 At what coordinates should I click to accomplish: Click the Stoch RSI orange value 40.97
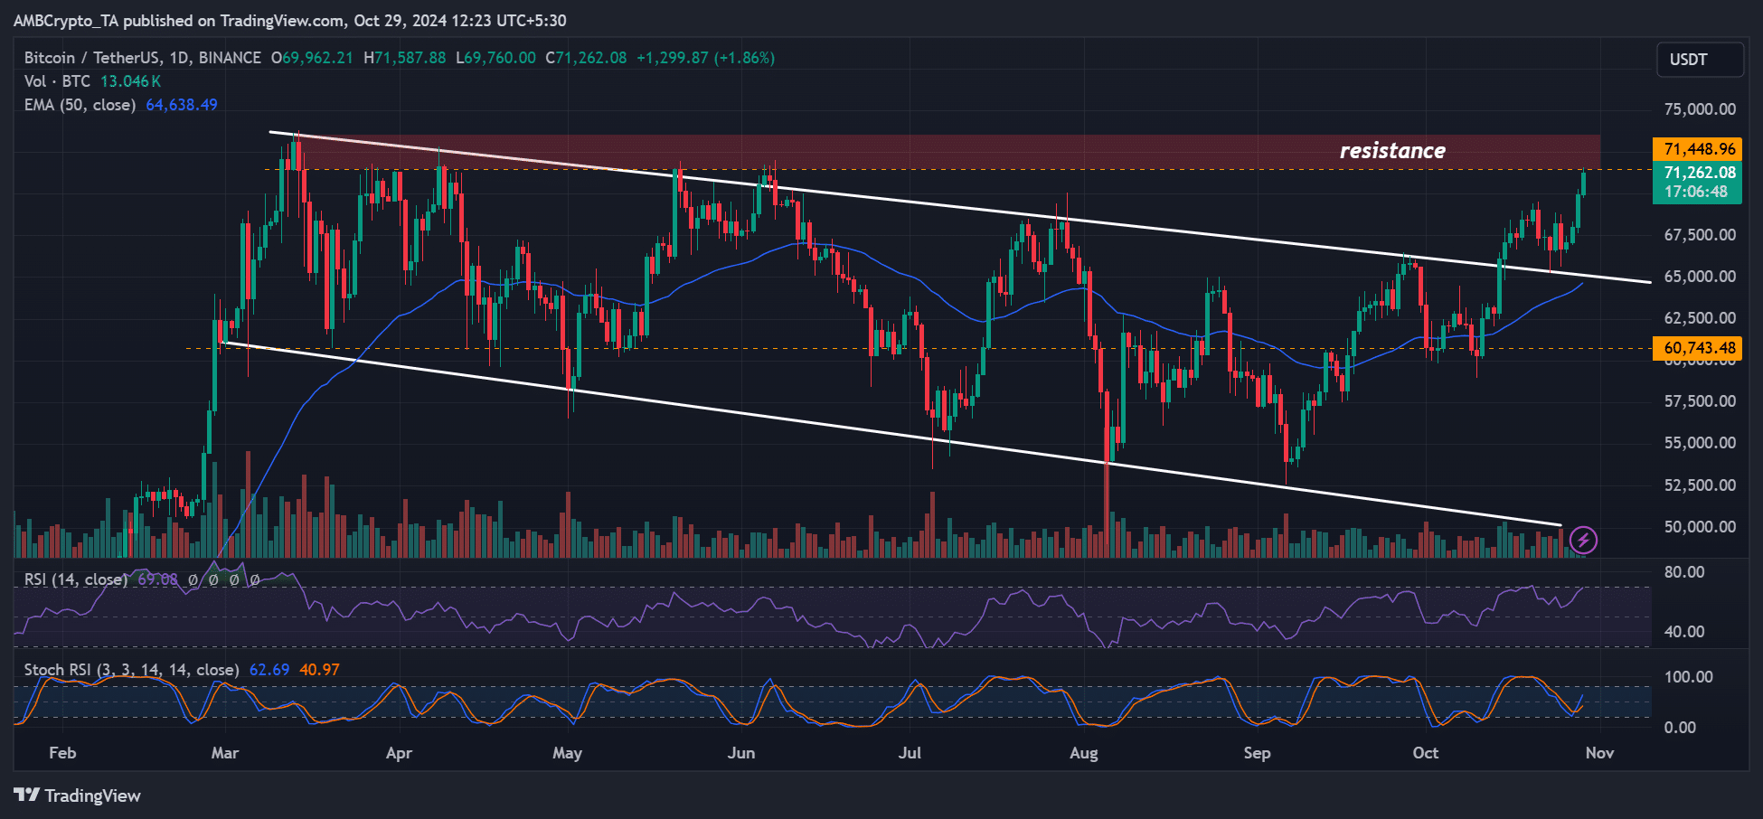pos(319,670)
